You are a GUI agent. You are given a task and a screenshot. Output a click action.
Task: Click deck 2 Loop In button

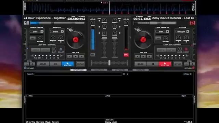coord(161,50)
